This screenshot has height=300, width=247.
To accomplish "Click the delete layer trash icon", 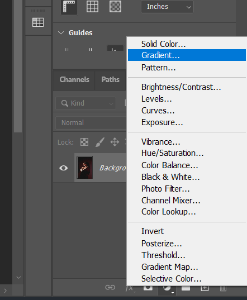I will point(223,288).
